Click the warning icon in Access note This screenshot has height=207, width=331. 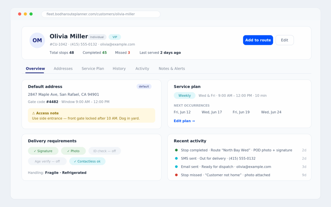tap(33, 113)
